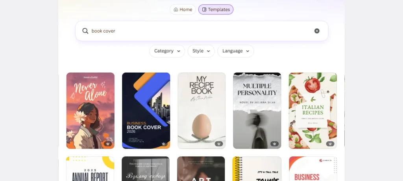403x181 pixels.
Task: Open the red Business cover template
Action: [313, 169]
